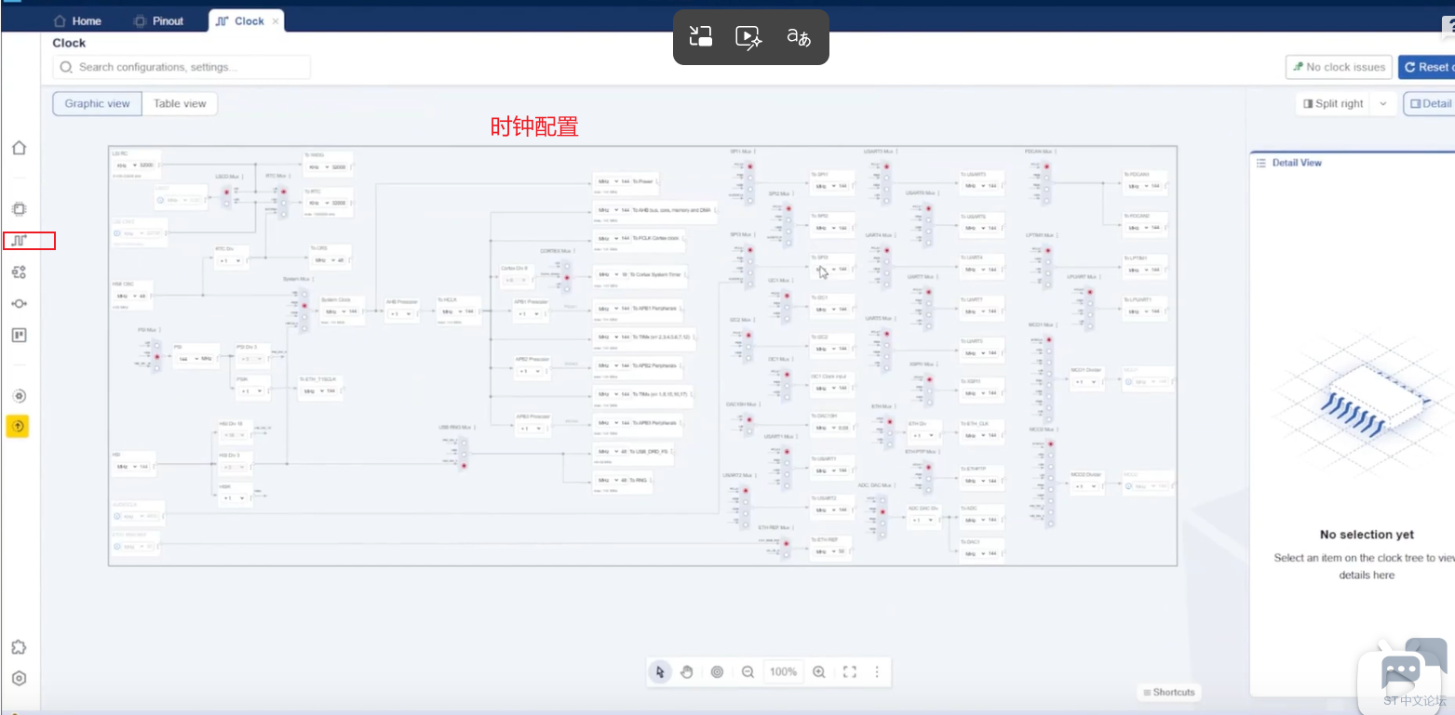Click the target focus icon in bottom toolbar
1455x715 pixels.
[717, 672]
